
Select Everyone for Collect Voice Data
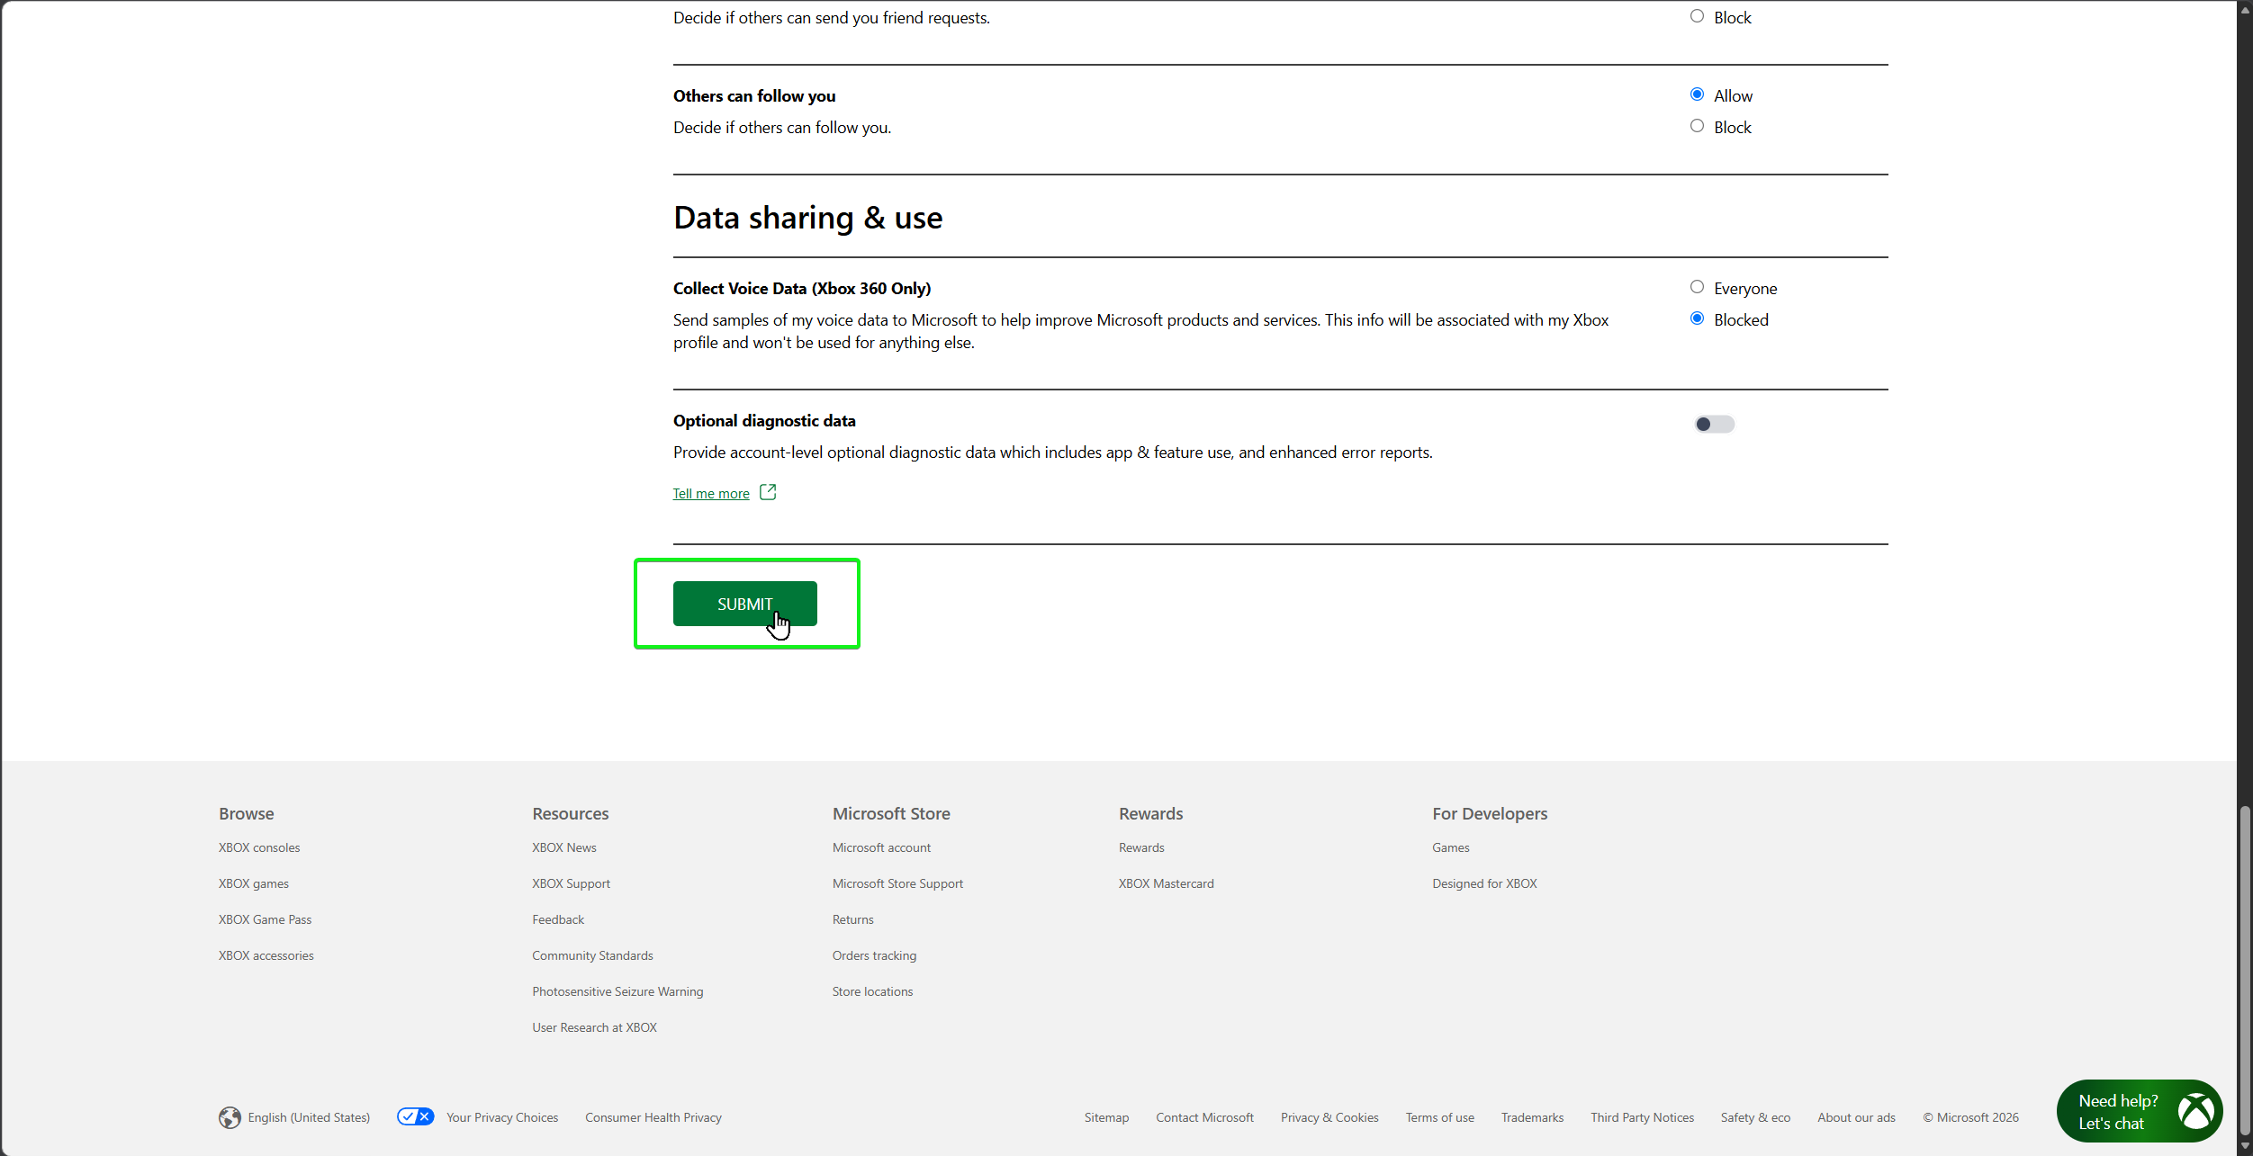1697,287
